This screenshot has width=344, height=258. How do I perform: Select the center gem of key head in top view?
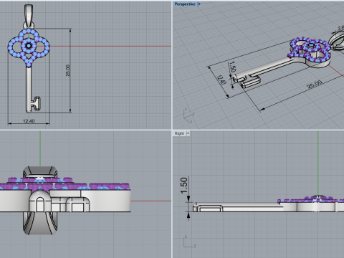29,46
